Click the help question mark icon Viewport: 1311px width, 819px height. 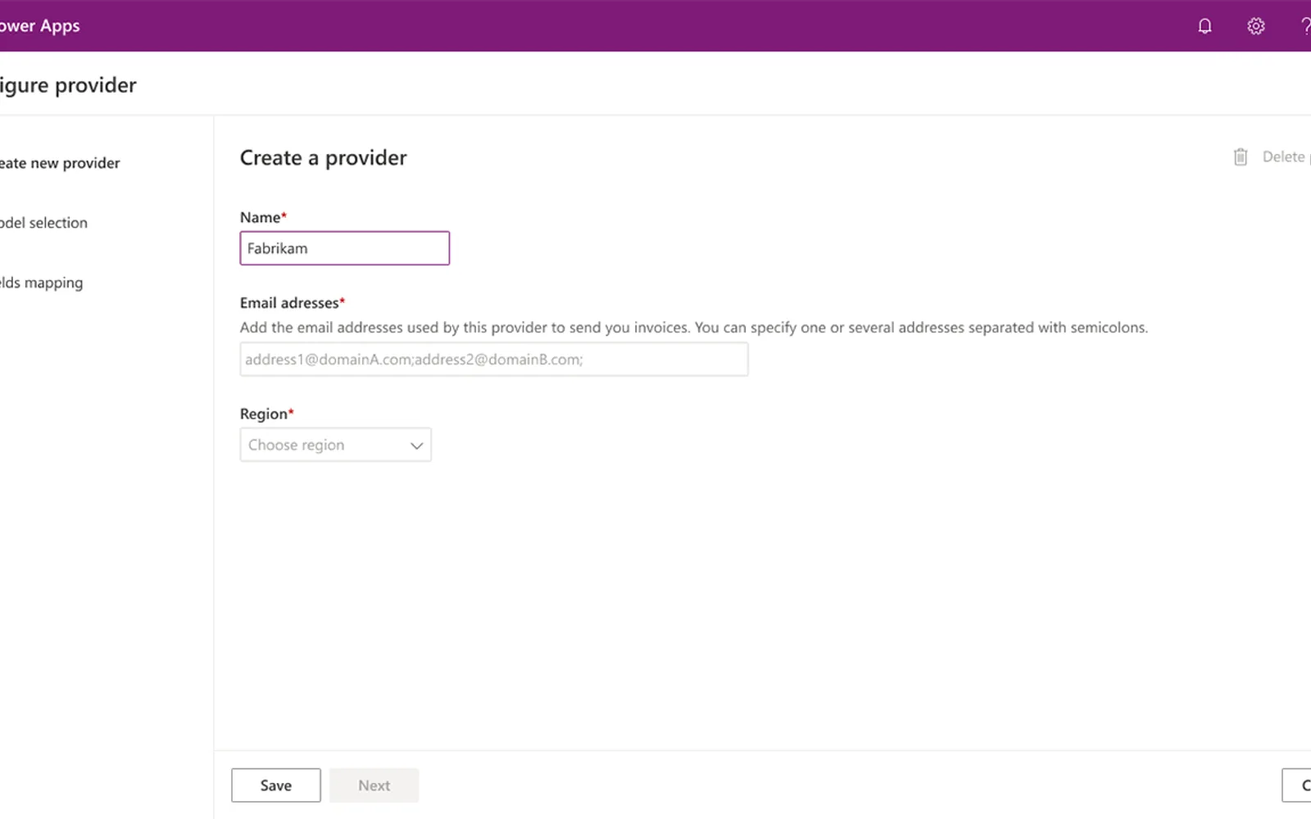point(1305,26)
